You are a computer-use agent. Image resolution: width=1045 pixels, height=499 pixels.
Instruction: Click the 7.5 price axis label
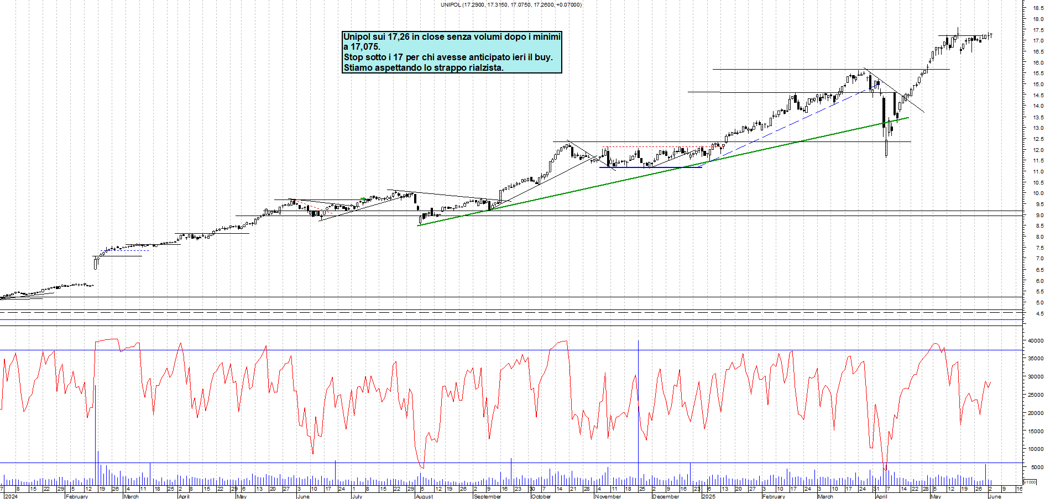click(1039, 248)
